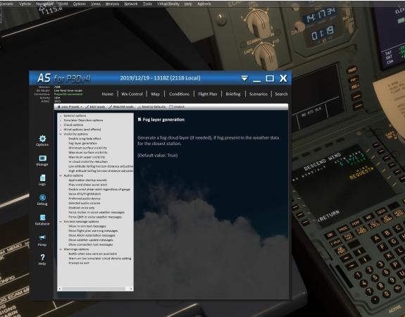Switch to the Map tab
This screenshot has width=405, height=317.
click(x=155, y=94)
